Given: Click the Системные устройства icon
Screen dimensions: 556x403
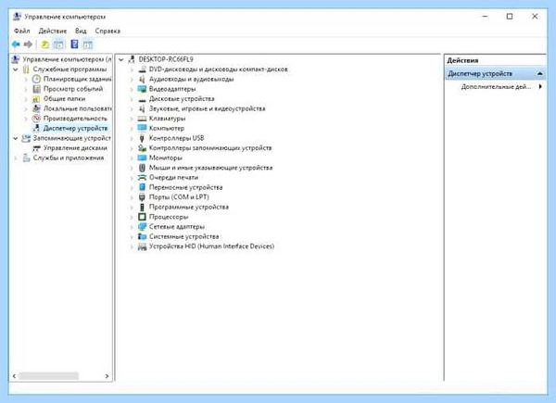Looking at the screenshot, I should click(142, 236).
